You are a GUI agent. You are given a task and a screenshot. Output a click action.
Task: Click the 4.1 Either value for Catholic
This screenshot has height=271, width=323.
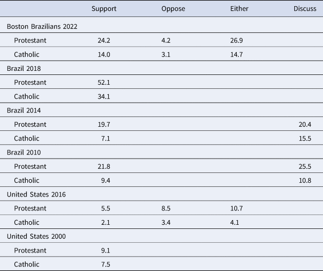(x=235, y=222)
